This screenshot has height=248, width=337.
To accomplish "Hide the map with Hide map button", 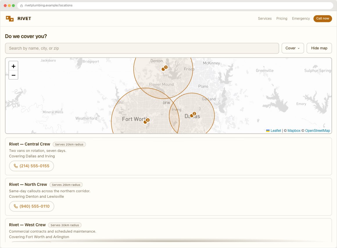I will [319, 48].
